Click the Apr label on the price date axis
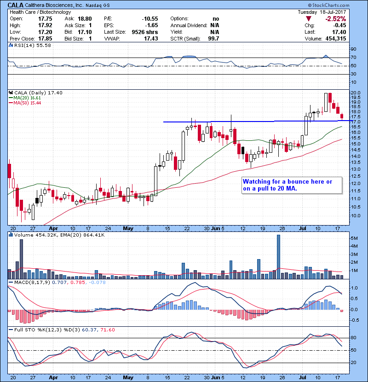 (53, 229)
